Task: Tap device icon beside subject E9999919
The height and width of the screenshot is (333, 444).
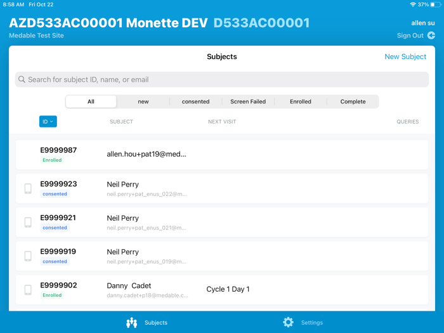Action: pyautogui.click(x=28, y=256)
